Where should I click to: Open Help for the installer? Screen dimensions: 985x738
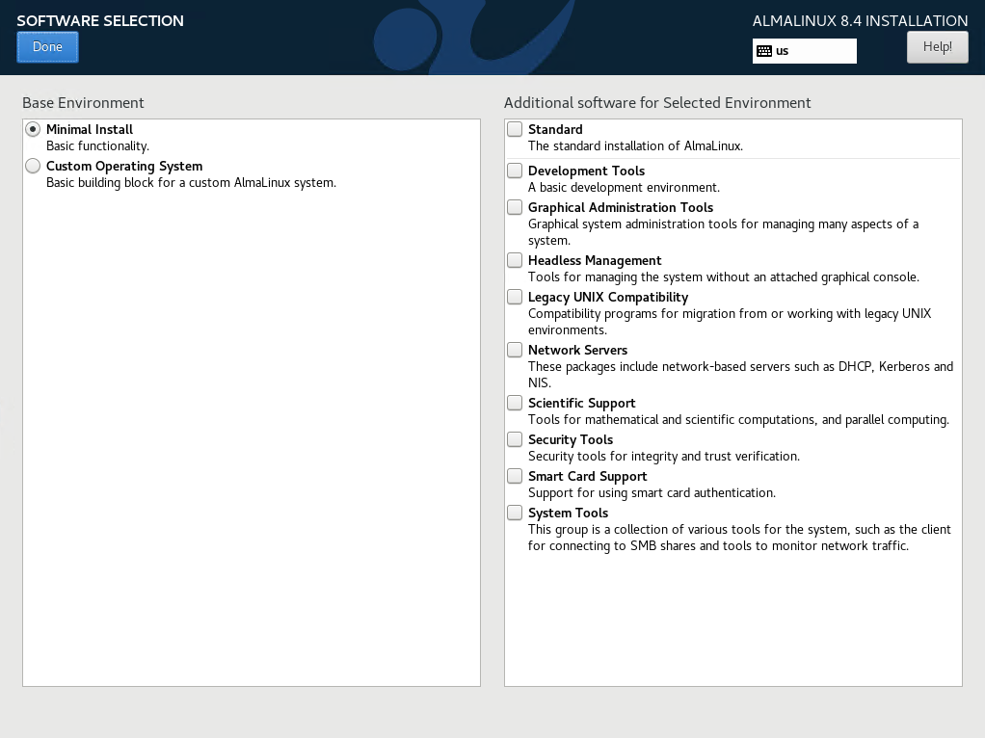(937, 47)
